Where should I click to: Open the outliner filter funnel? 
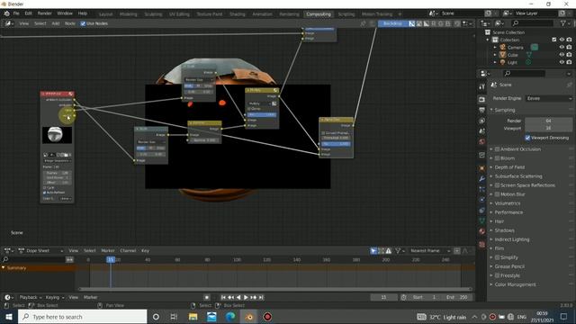(563, 23)
